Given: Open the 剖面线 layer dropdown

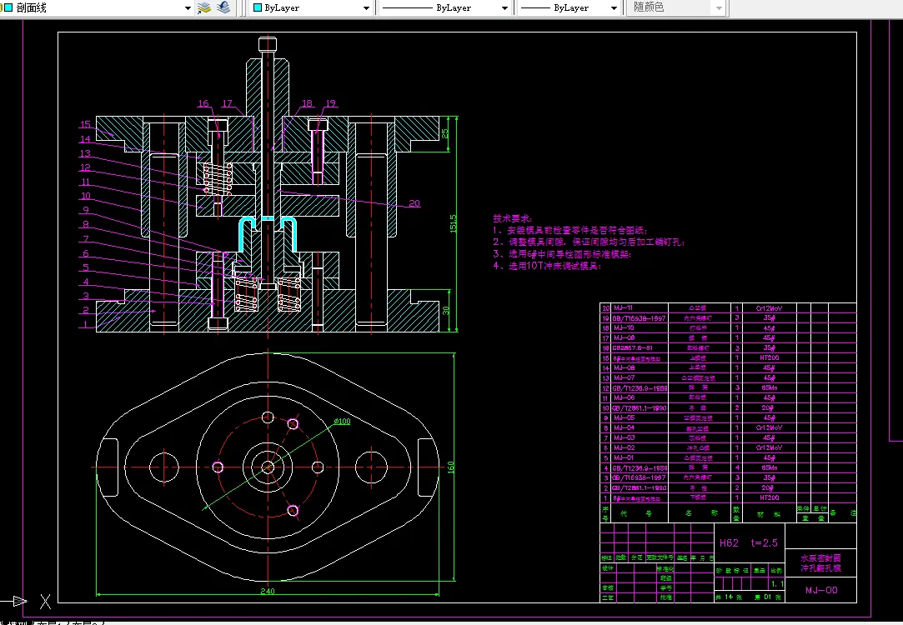Looking at the screenshot, I should [188, 8].
